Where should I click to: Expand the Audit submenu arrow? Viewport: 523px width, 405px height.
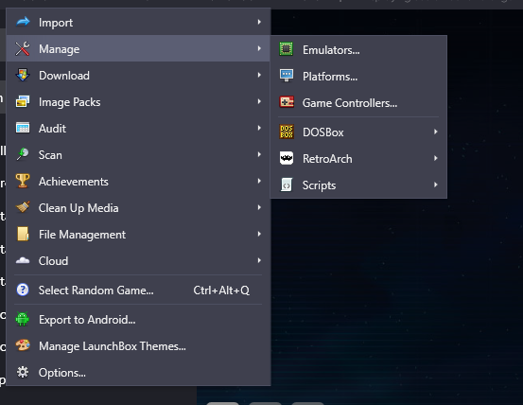click(259, 128)
